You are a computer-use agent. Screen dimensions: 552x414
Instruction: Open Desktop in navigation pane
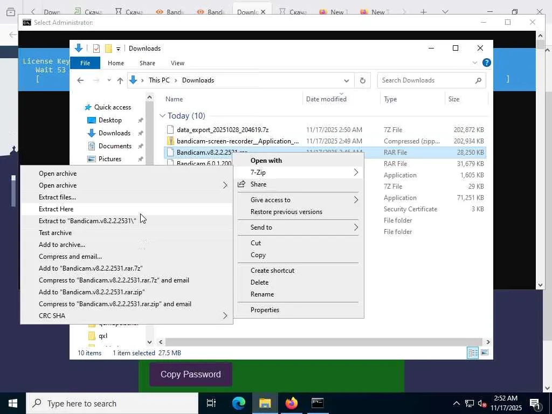point(104,120)
